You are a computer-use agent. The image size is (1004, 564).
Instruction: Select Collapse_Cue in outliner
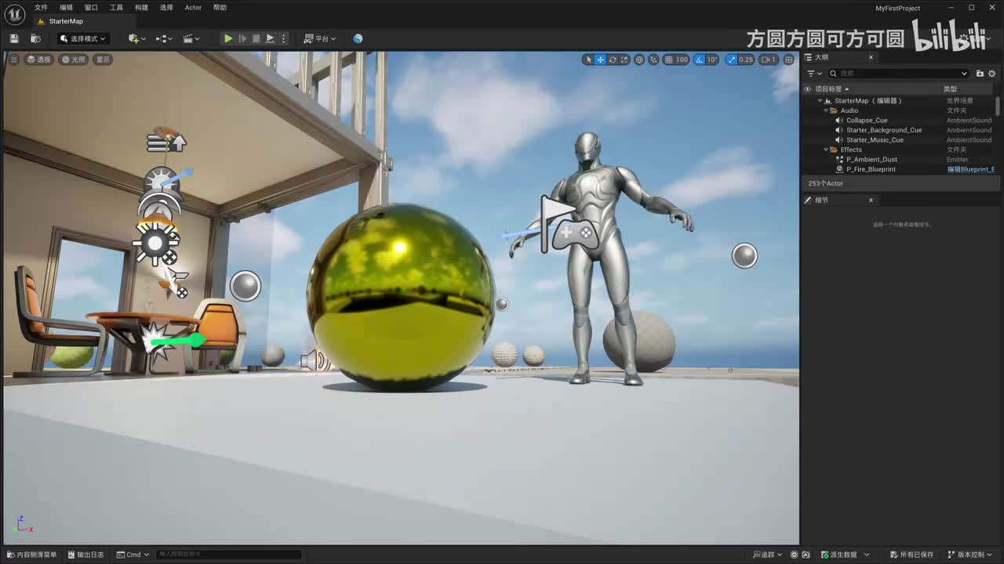click(867, 121)
